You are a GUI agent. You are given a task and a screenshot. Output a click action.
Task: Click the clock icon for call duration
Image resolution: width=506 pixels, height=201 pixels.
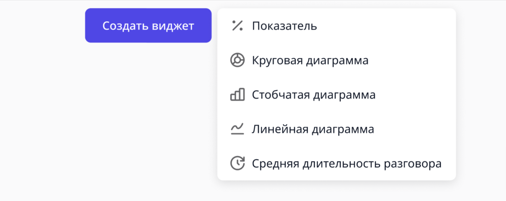pyautogui.click(x=237, y=163)
